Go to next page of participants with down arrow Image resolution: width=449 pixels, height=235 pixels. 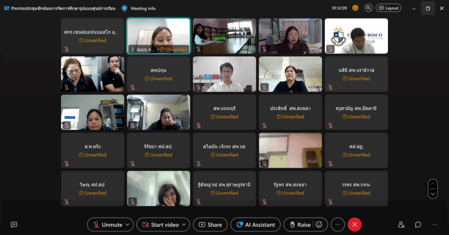pos(433,194)
